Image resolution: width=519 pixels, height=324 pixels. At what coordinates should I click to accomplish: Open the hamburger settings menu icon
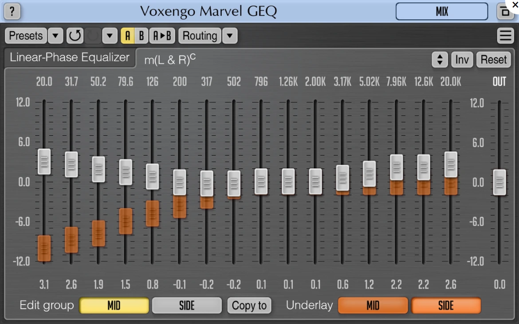(506, 35)
